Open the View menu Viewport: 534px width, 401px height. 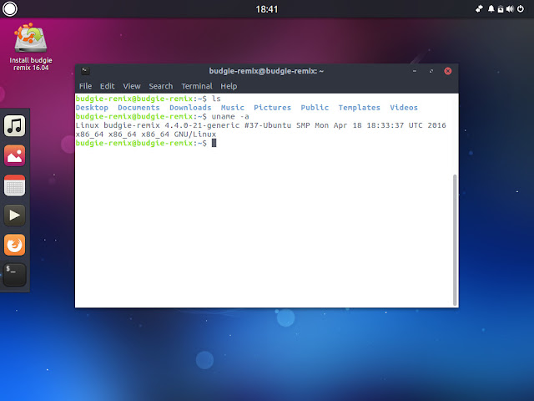click(x=132, y=86)
